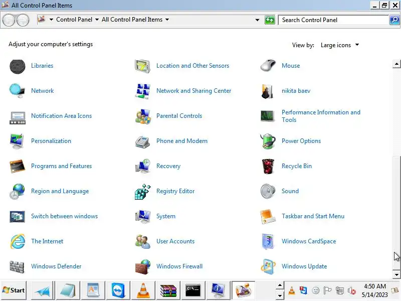Open the Network globe icon
401x301 pixels.
click(18, 91)
